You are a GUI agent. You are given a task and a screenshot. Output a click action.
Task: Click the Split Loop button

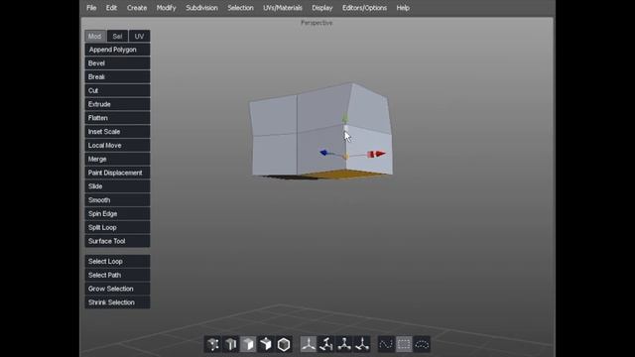tap(117, 227)
